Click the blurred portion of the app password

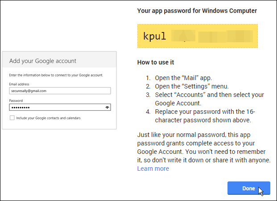click(x=212, y=36)
